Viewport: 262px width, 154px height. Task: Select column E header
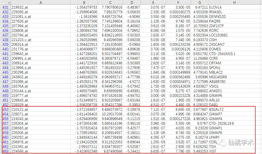coord(153,2)
